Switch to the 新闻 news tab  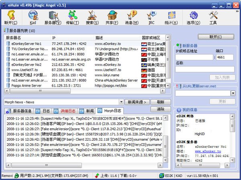pyautogui.click(x=86, y=111)
